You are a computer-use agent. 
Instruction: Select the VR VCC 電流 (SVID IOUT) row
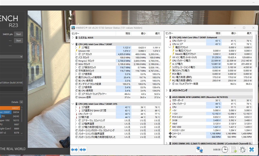tap(211, 57)
